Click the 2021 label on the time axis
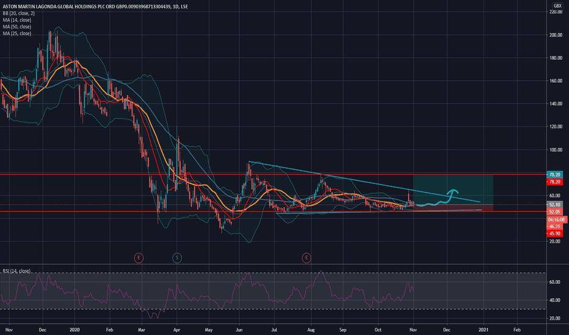This screenshot has height=335, width=569. tap(483, 330)
